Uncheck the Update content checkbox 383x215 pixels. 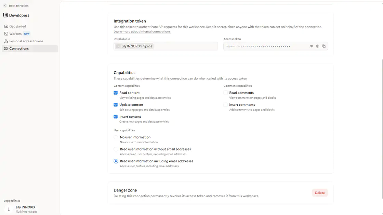point(116,104)
